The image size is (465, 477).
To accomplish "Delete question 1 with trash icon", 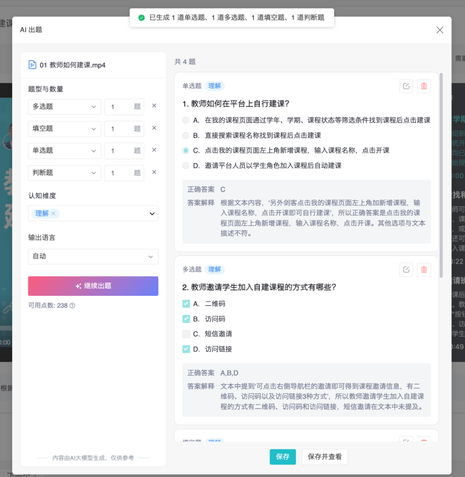I will [x=424, y=86].
